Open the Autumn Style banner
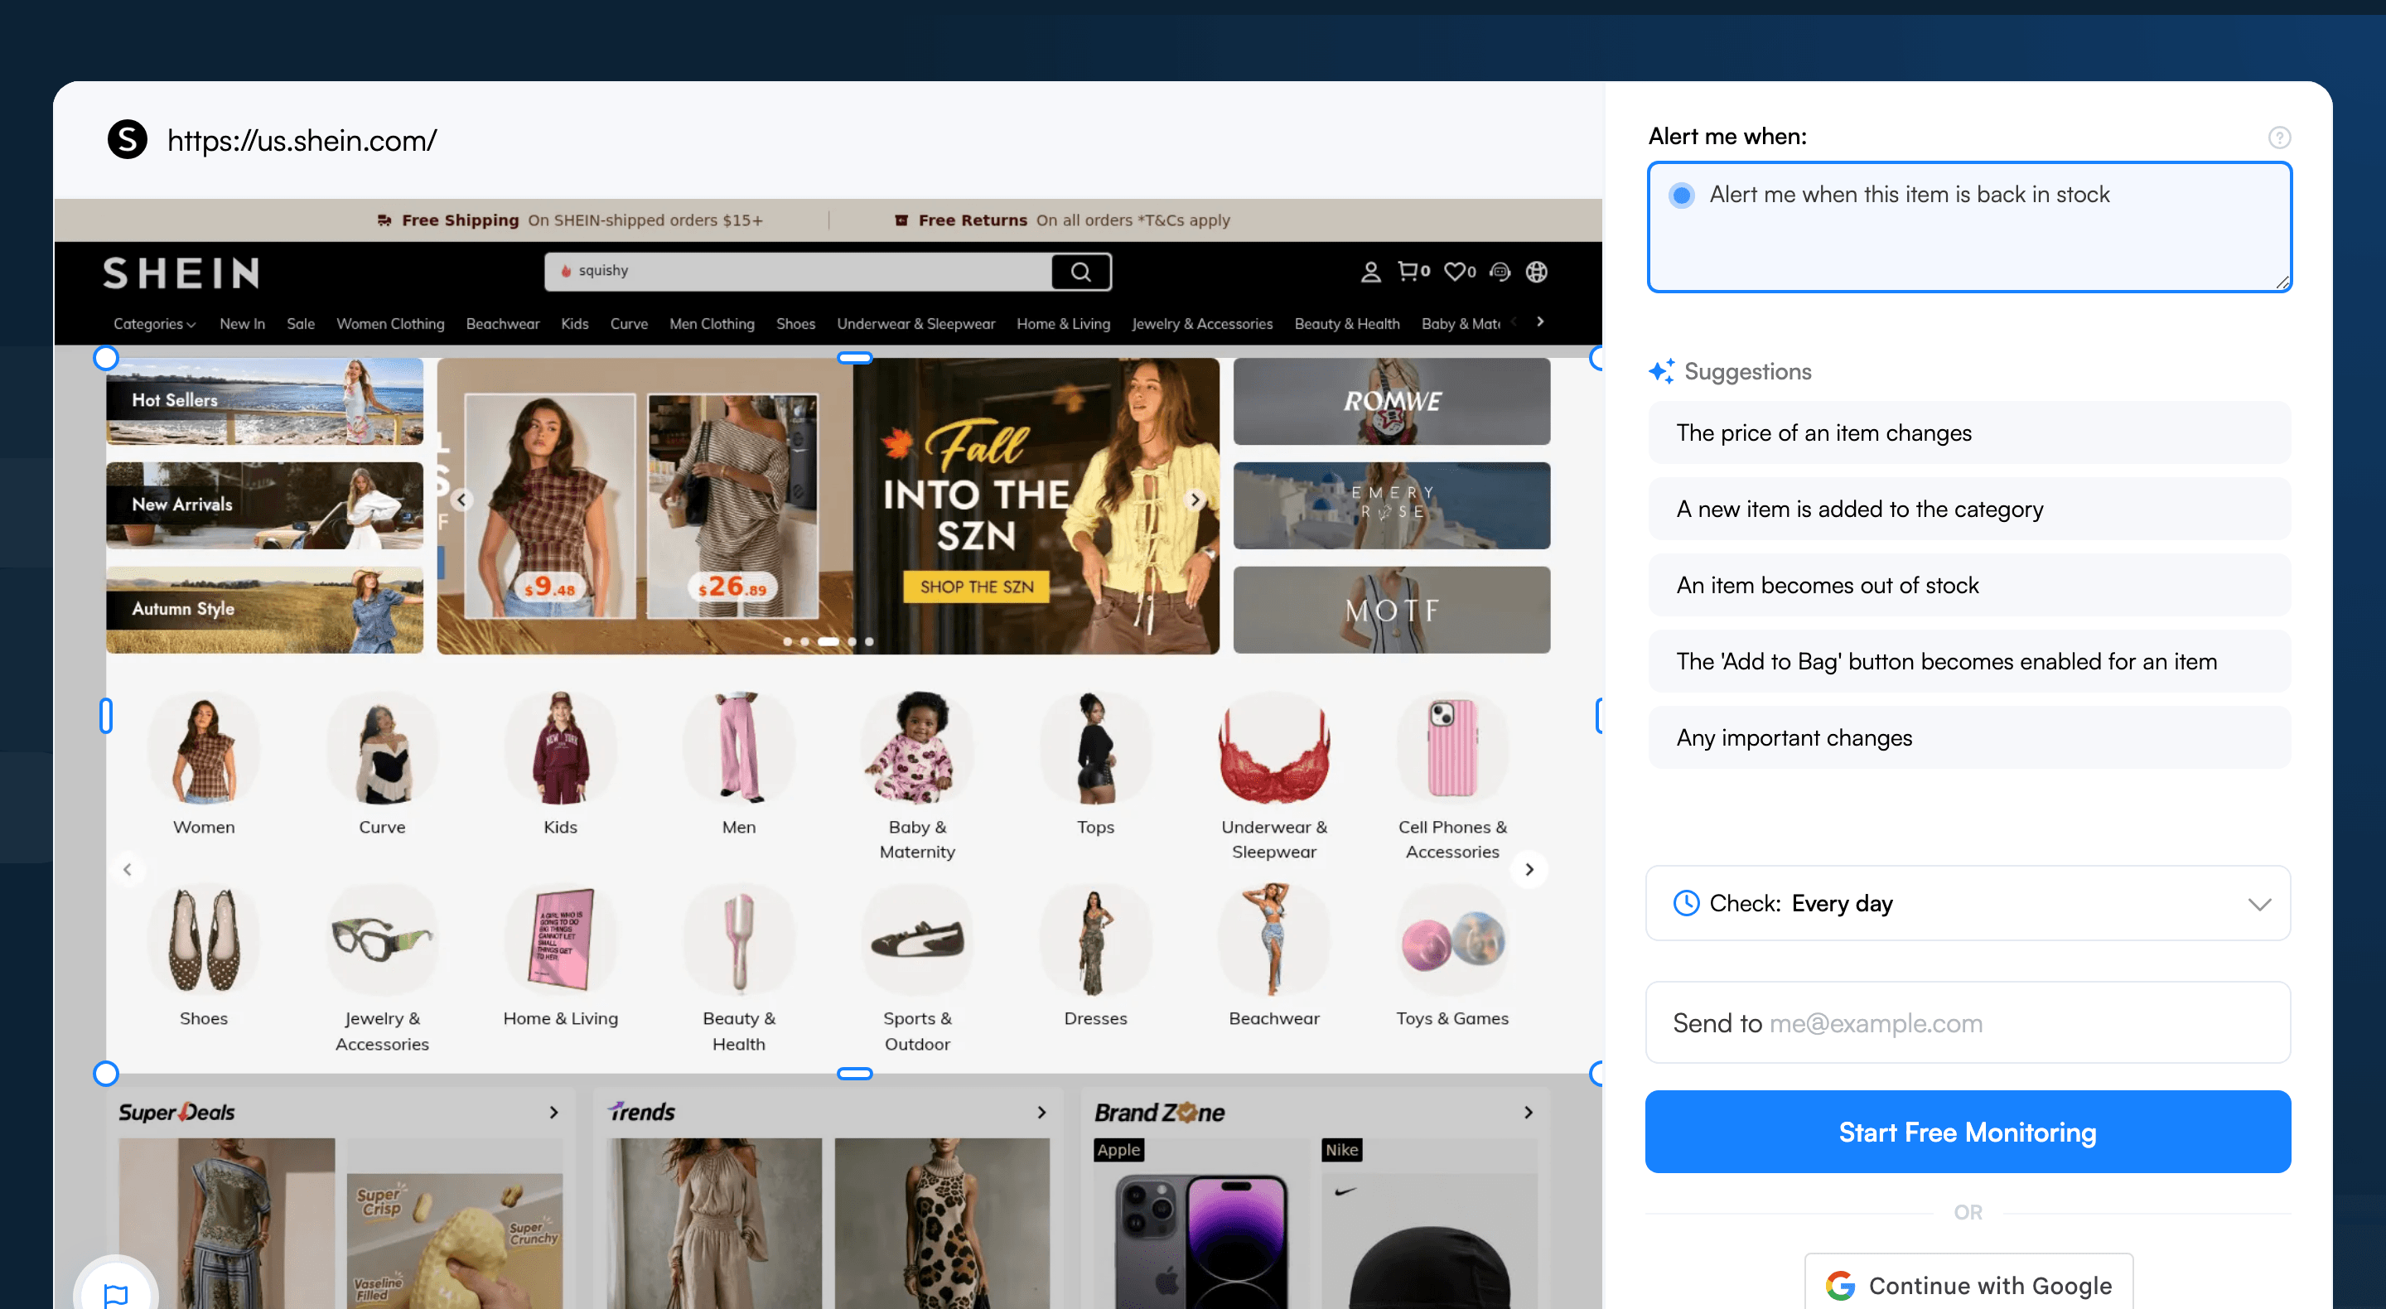Screen dimensions: 2386x1309 pyautogui.click(x=265, y=610)
